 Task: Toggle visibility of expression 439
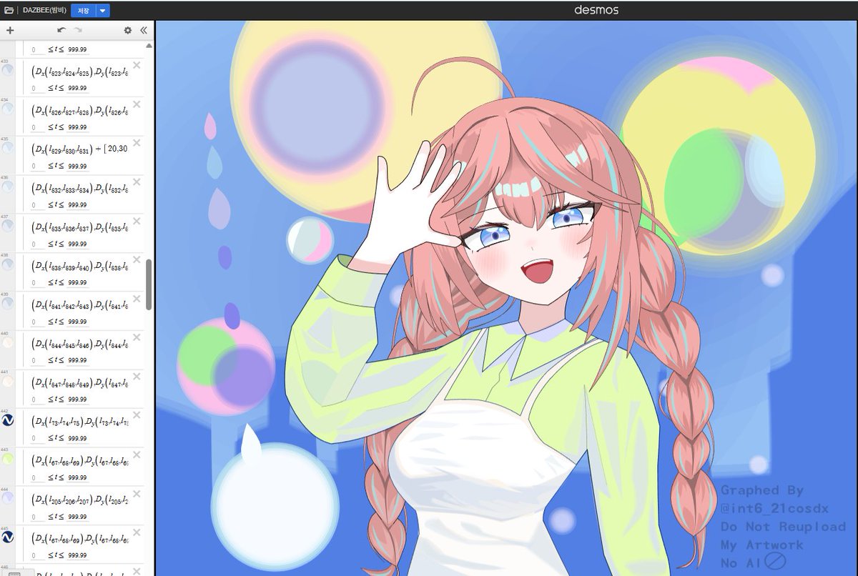coord(7,303)
